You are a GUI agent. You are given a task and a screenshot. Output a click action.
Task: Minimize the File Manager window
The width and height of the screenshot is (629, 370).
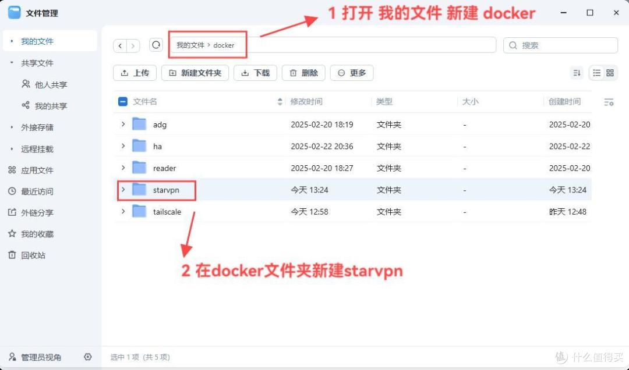tap(564, 13)
